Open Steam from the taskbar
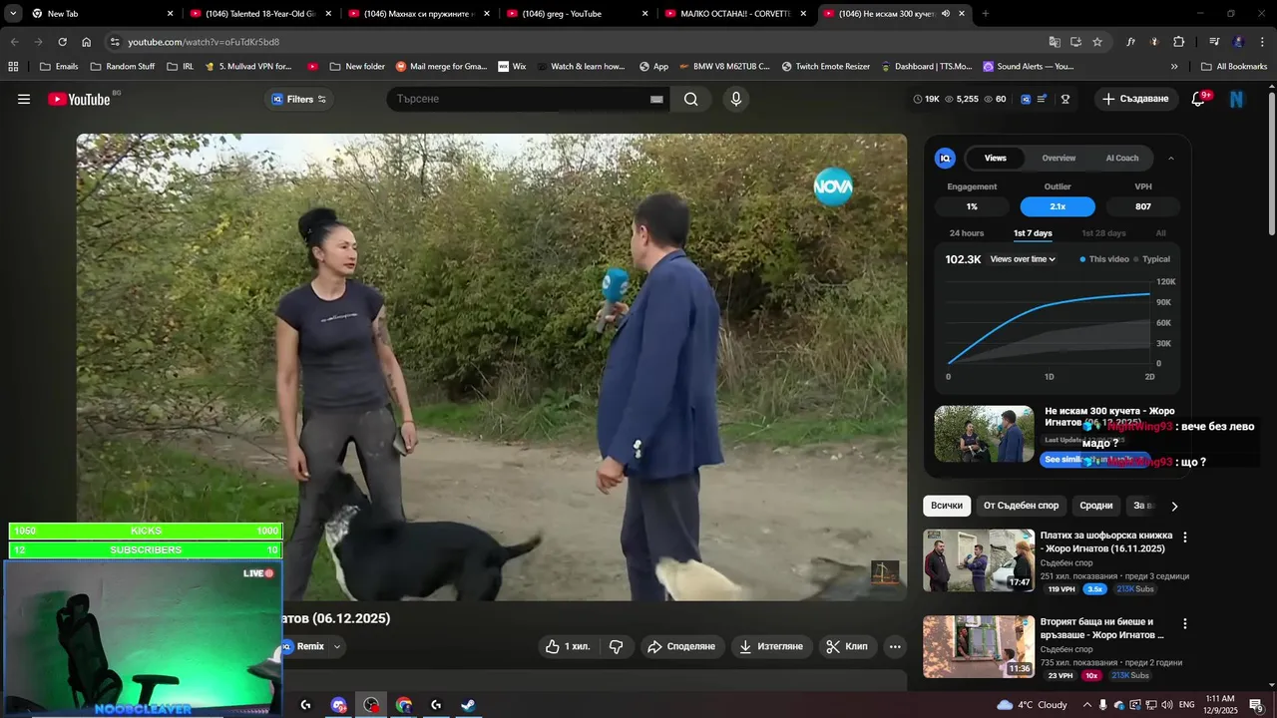This screenshot has width=1277, height=718. coord(468,705)
